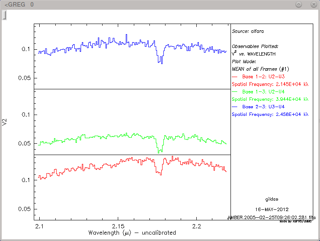Click the 0.1 label of bottom panel
Viewport: 320px width, 241px height.
[x=26, y=180]
